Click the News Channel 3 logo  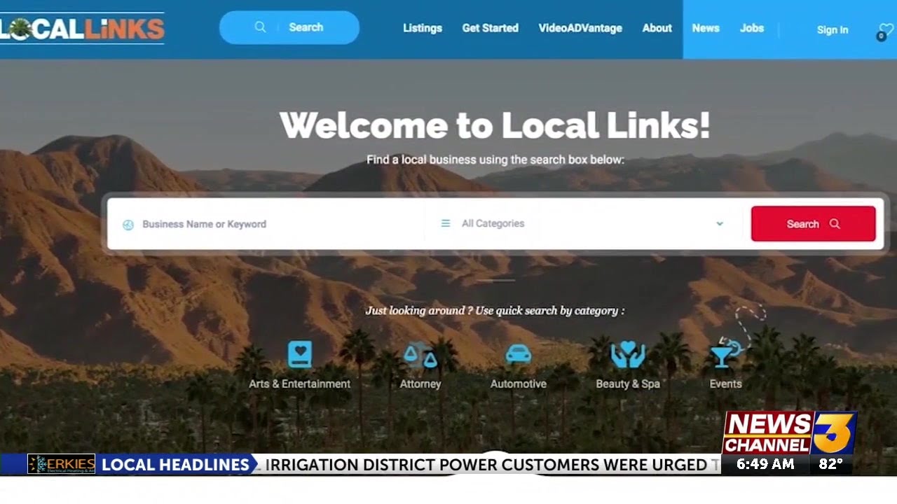point(789,433)
